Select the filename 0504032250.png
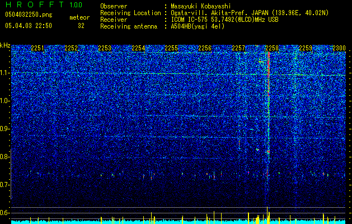 pos(29,15)
